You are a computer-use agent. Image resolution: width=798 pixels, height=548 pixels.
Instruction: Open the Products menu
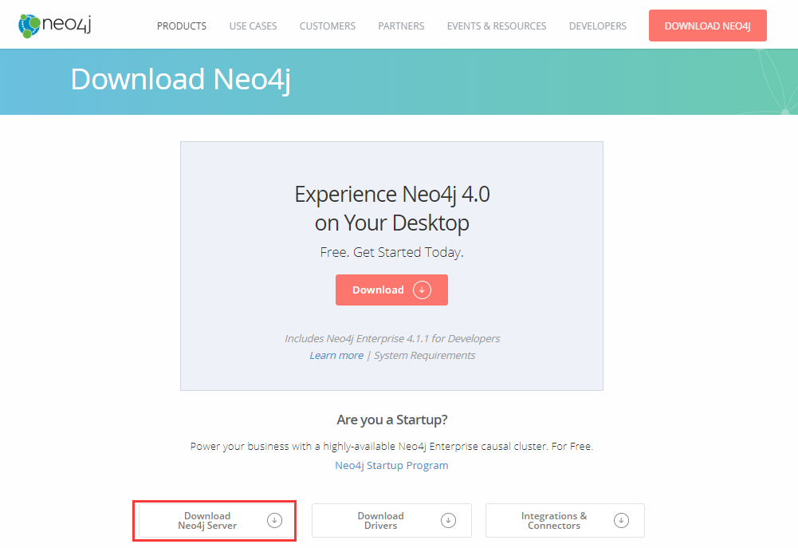[x=182, y=26]
